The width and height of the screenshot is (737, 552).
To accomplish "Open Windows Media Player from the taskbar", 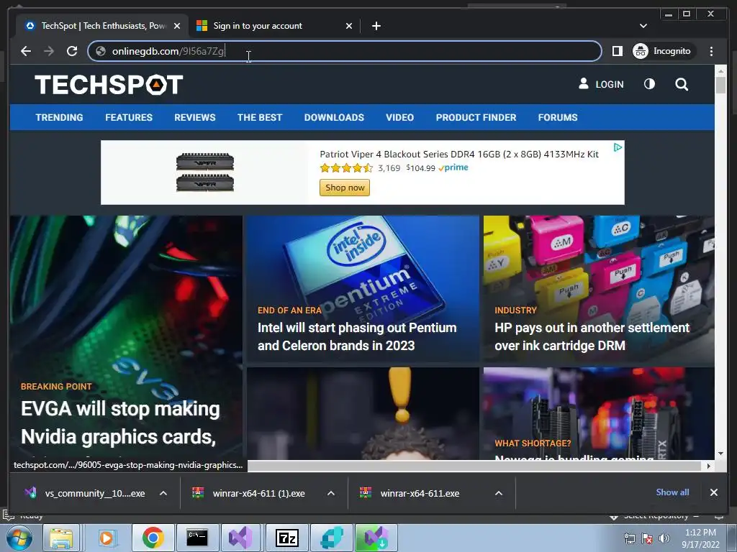I will (x=107, y=538).
